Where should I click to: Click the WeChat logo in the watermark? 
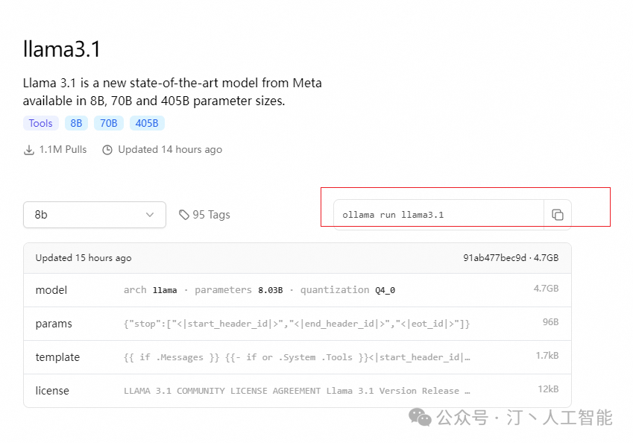tap(420, 418)
